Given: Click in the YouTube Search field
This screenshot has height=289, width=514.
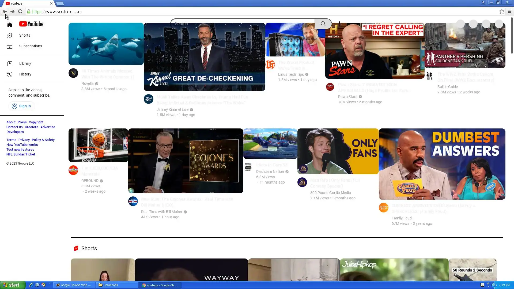Looking at the screenshot, I should pyautogui.click(x=241, y=24).
